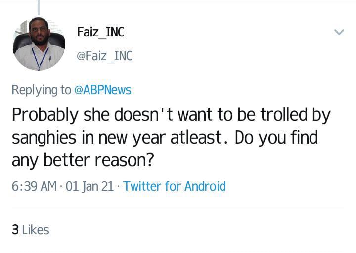Click the divider line above the likes count
This screenshot has width=356, height=253.
coord(178,208)
